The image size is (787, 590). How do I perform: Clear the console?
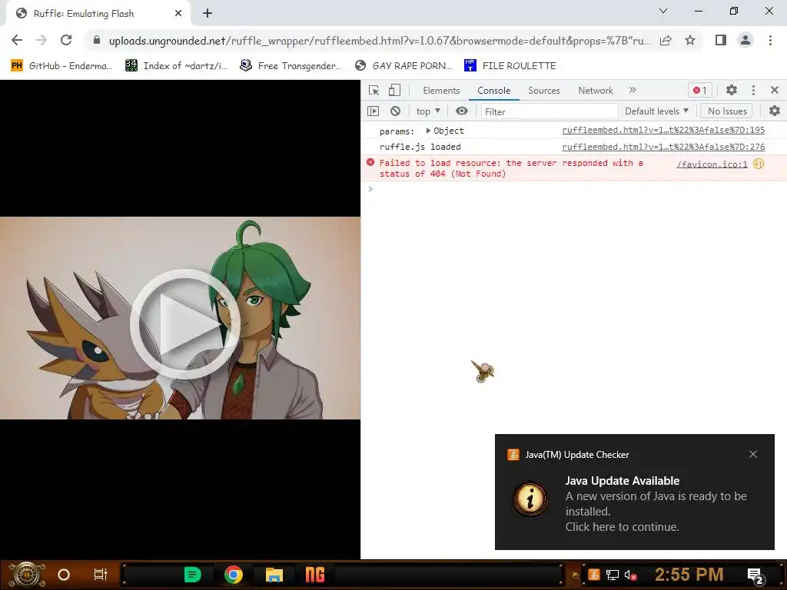(396, 111)
